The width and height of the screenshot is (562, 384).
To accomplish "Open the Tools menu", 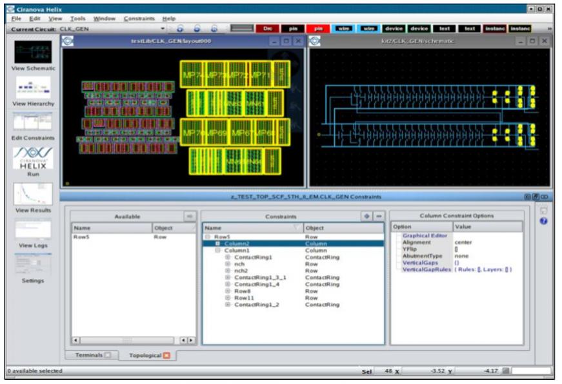I will 78,19.
